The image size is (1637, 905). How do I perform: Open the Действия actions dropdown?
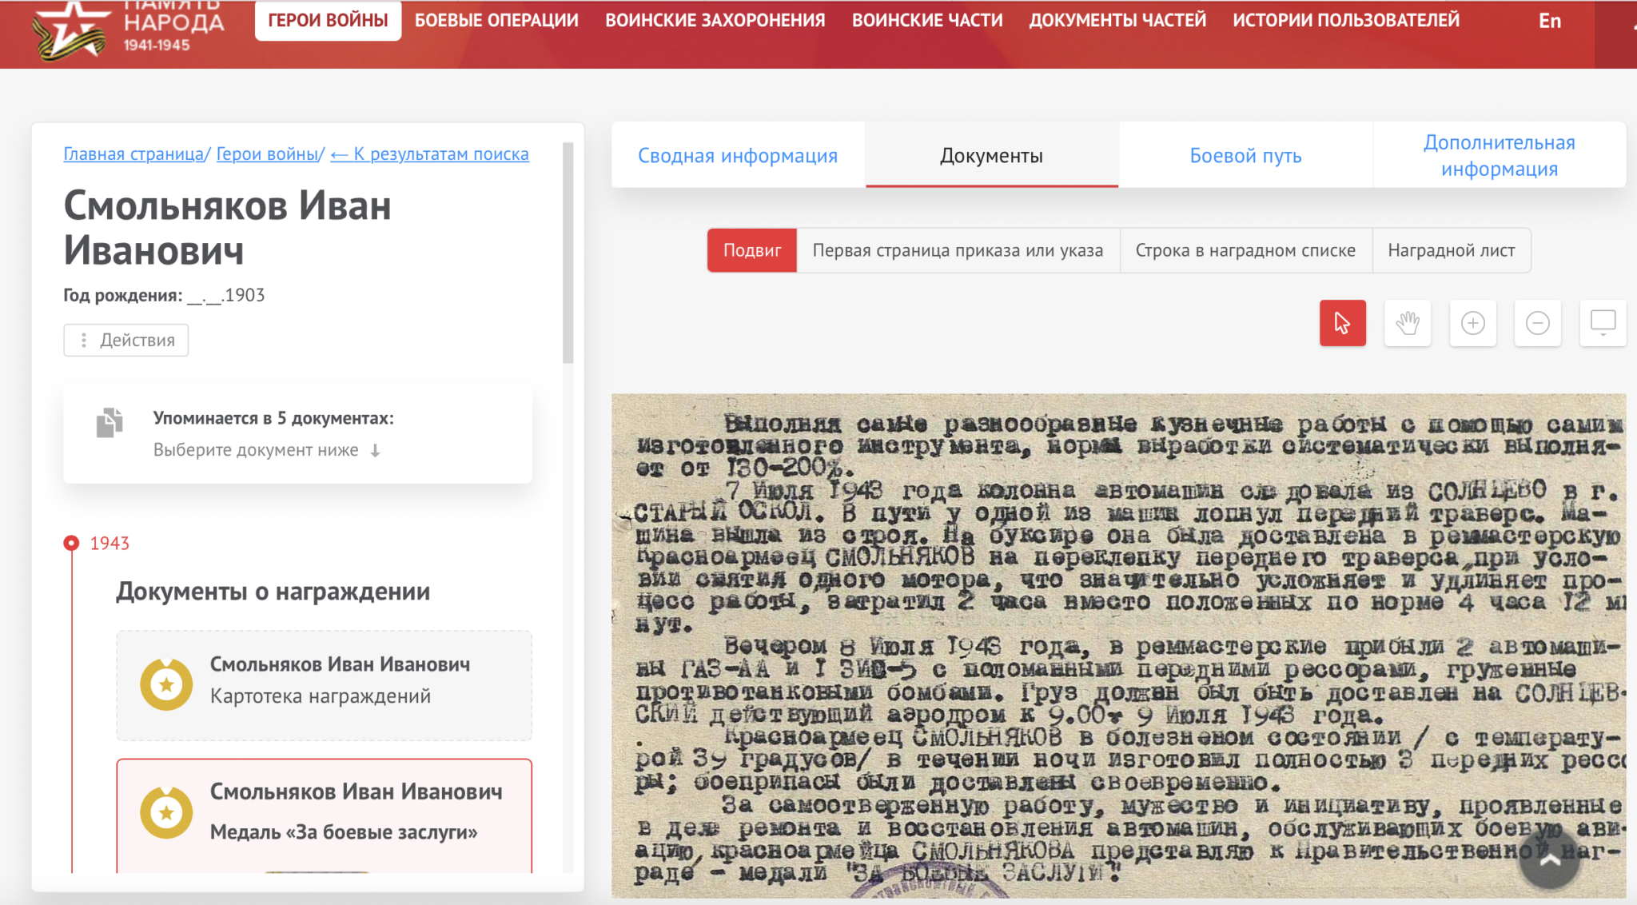(126, 340)
